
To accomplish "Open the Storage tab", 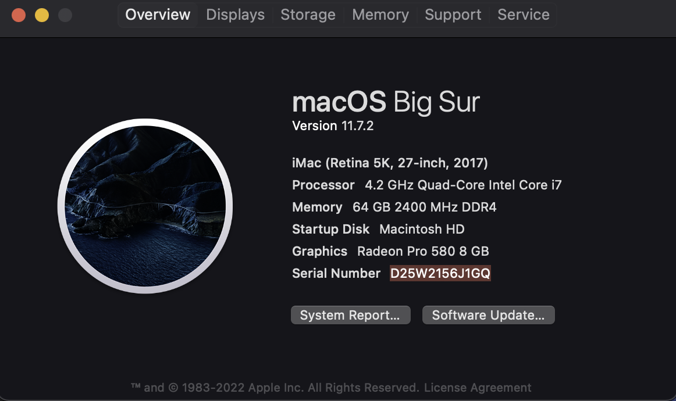I will 308,15.
